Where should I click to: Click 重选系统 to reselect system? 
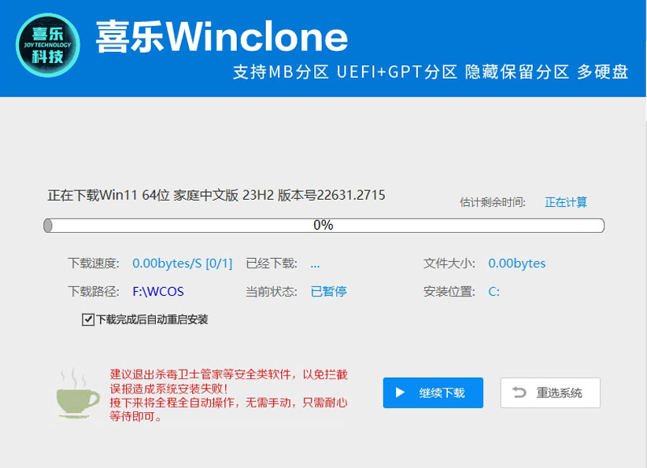click(550, 392)
